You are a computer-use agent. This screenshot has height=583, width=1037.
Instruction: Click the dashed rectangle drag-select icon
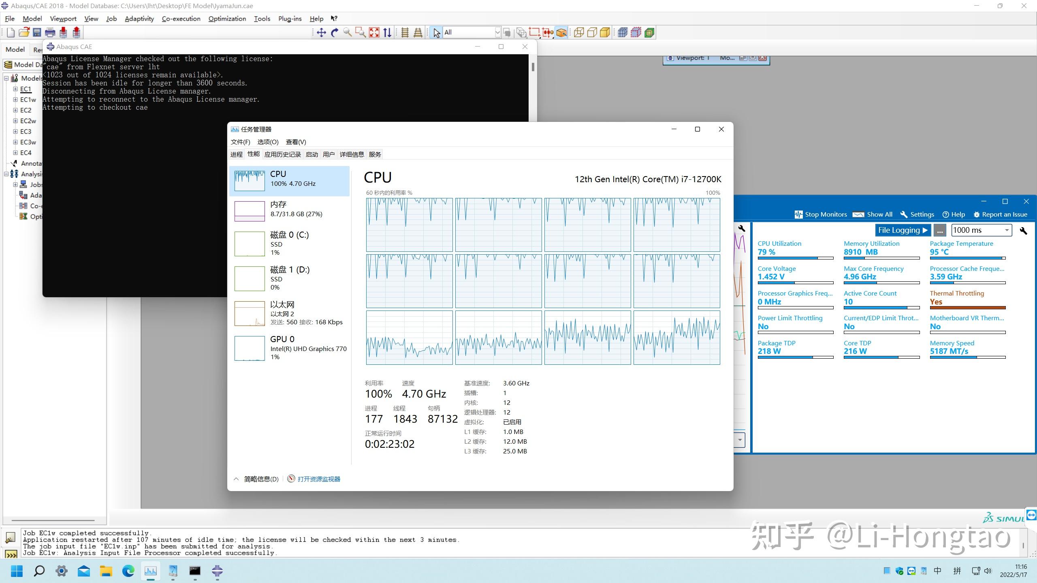(x=534, y=32)
